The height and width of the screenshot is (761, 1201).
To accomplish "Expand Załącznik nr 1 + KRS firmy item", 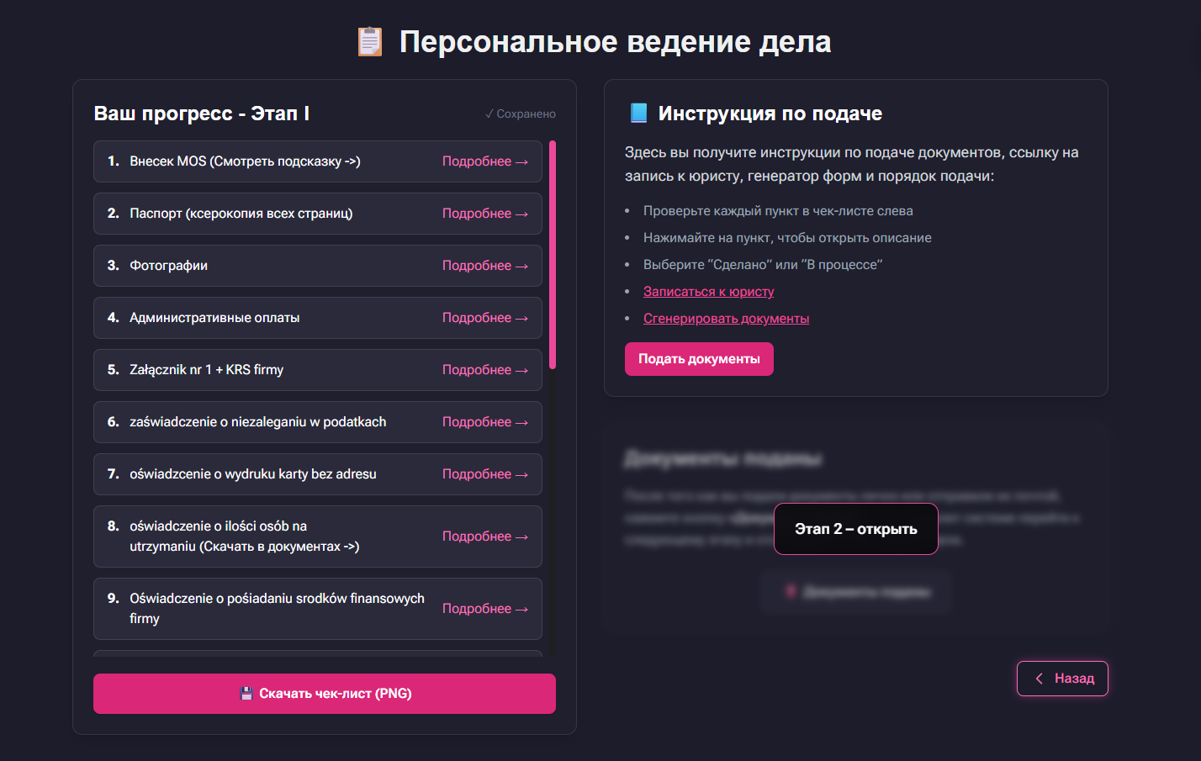I will 318,370.
